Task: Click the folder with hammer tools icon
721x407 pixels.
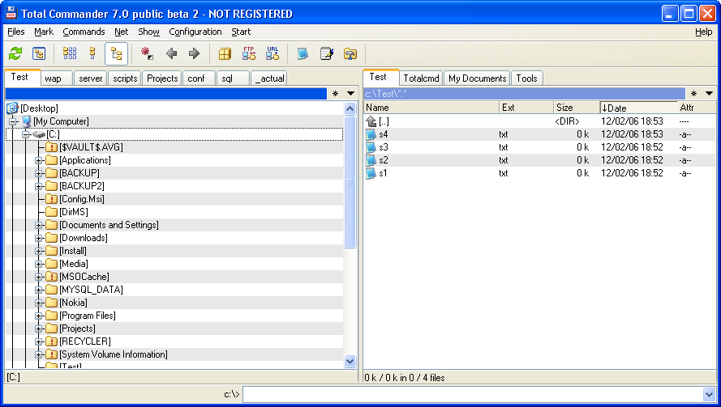Action: tap(350, 53)
